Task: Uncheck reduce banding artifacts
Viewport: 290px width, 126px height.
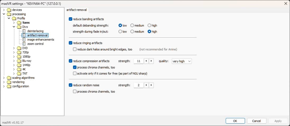Action: (70, 19)
